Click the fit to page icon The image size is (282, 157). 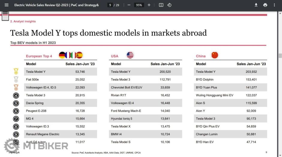point(161,5)
